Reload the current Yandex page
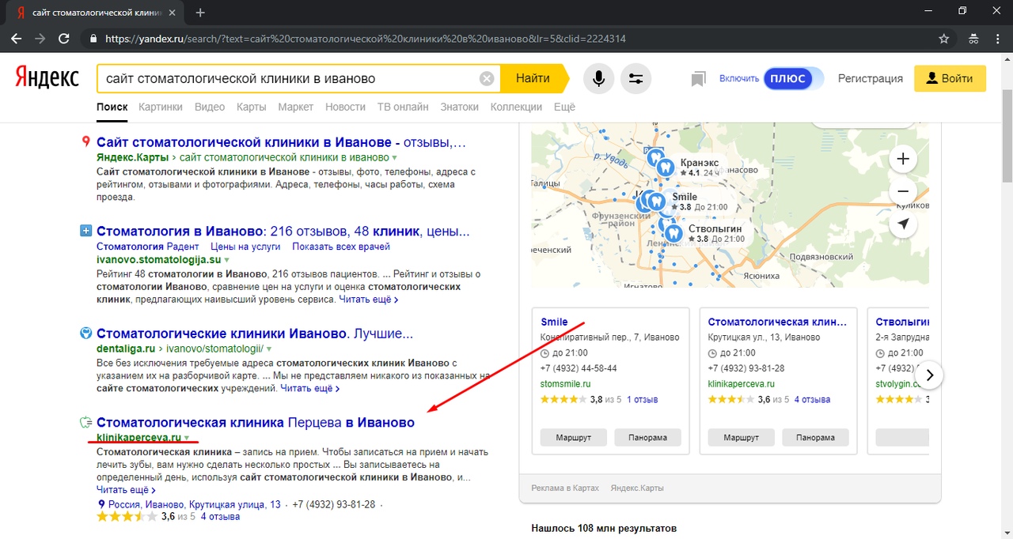1013x539 pixels. tap(64, 38)
